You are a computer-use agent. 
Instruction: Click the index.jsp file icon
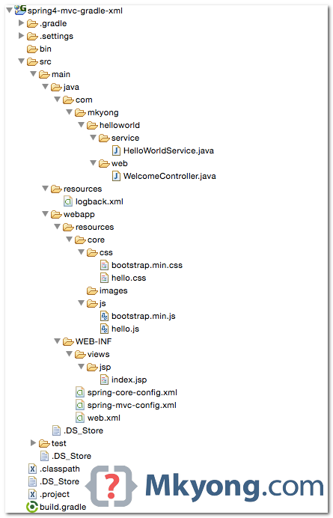pyautogui.click(x=105, y=380)
